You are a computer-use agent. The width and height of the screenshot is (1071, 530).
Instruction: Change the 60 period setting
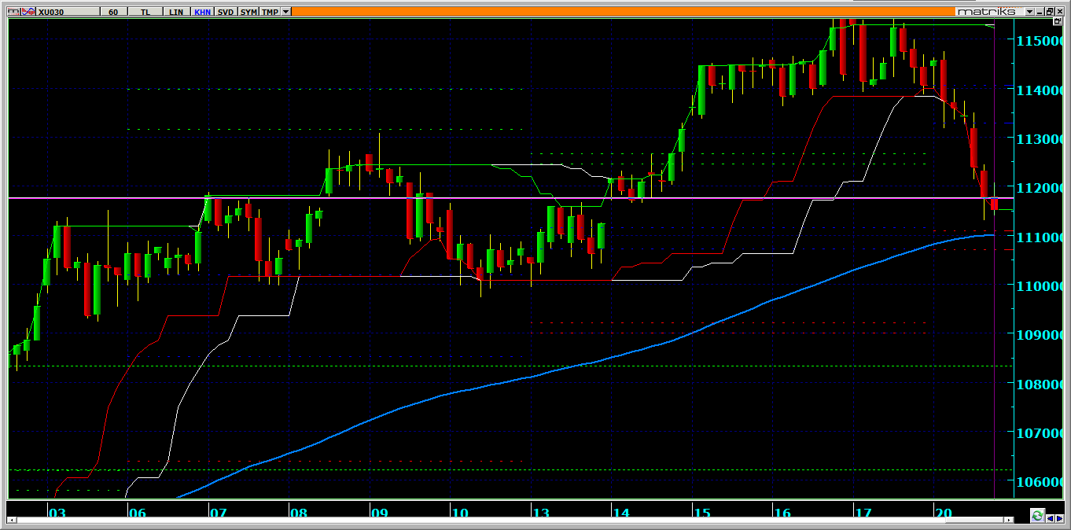click(x=115, y=12)
